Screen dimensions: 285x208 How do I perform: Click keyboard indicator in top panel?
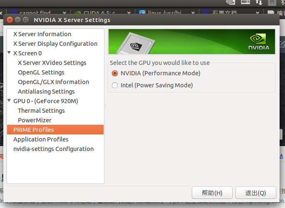[245, 2]
